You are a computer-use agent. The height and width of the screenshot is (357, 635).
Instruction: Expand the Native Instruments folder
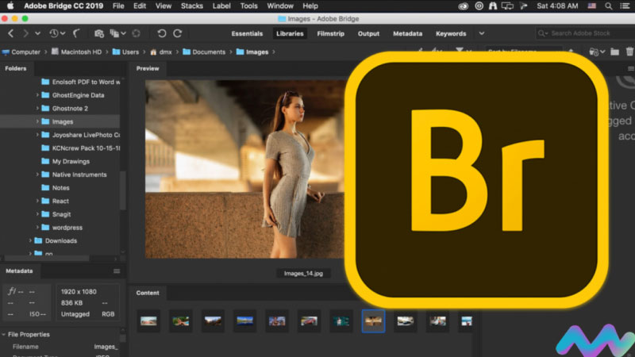pyautogui.click(x=37, y=175)
